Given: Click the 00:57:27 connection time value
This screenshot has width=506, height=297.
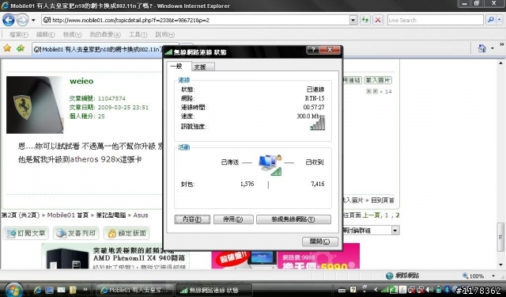Looking at the screenshot, I should click(314, 107).
